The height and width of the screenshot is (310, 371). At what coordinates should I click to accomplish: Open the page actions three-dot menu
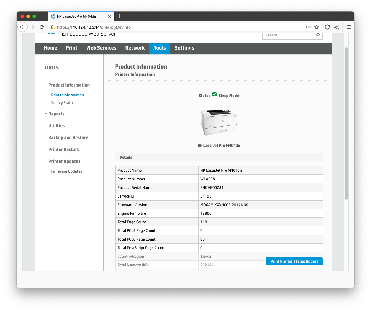(308, 27)
